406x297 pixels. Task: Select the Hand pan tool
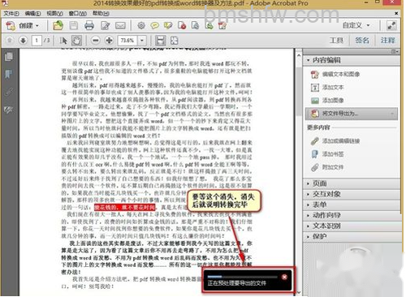click(76, 41)
